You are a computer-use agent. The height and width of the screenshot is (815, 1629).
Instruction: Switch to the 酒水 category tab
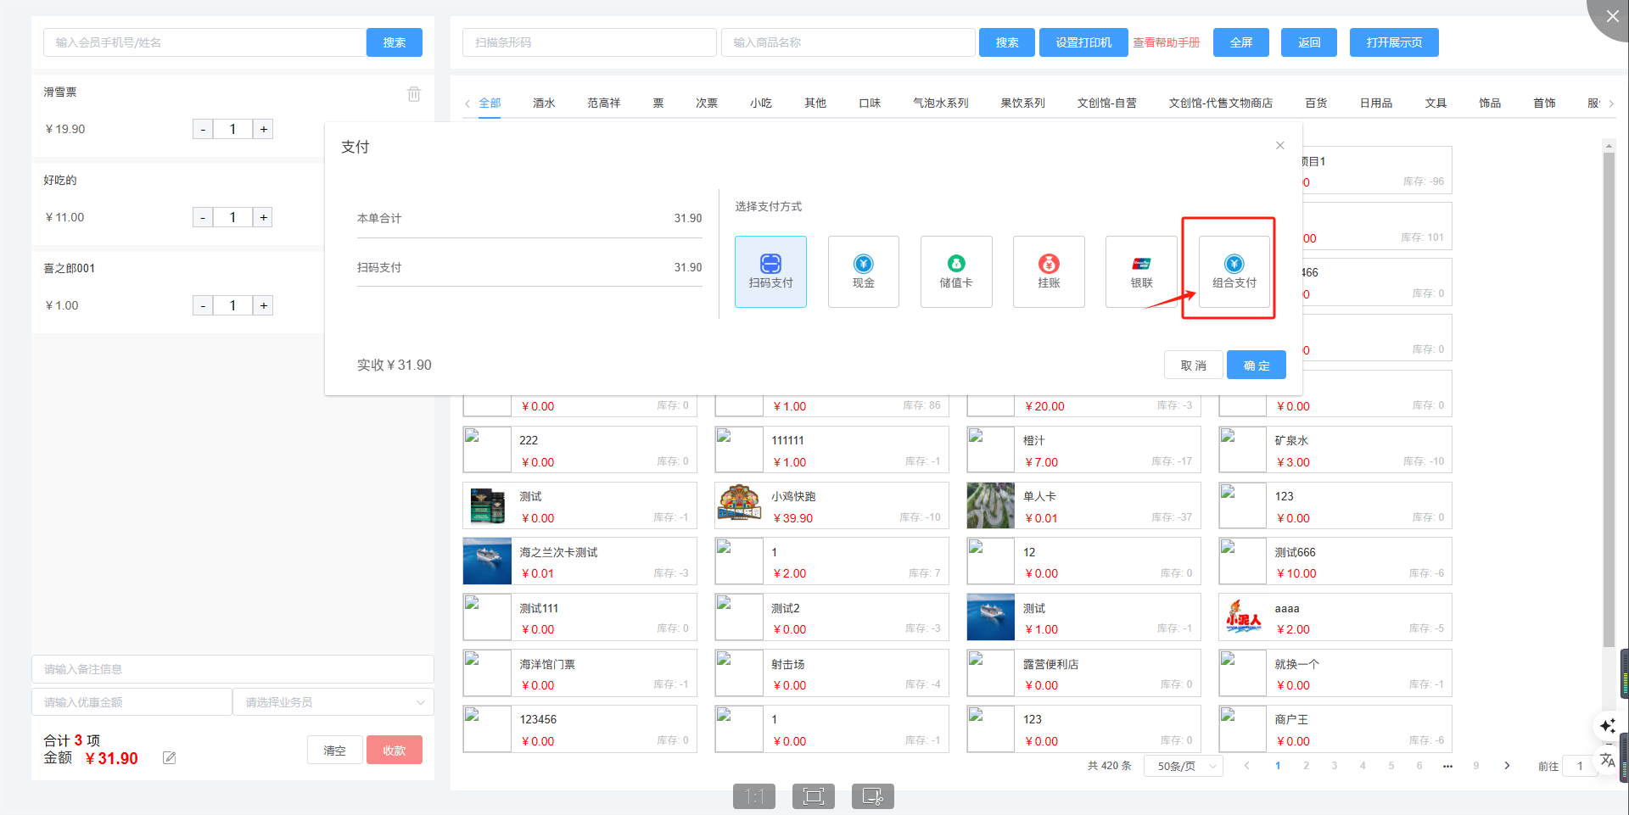pyautogui.click(x=544, y=103)
